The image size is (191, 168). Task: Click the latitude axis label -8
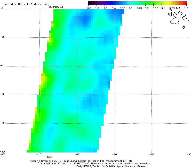[x=2, y=123]
